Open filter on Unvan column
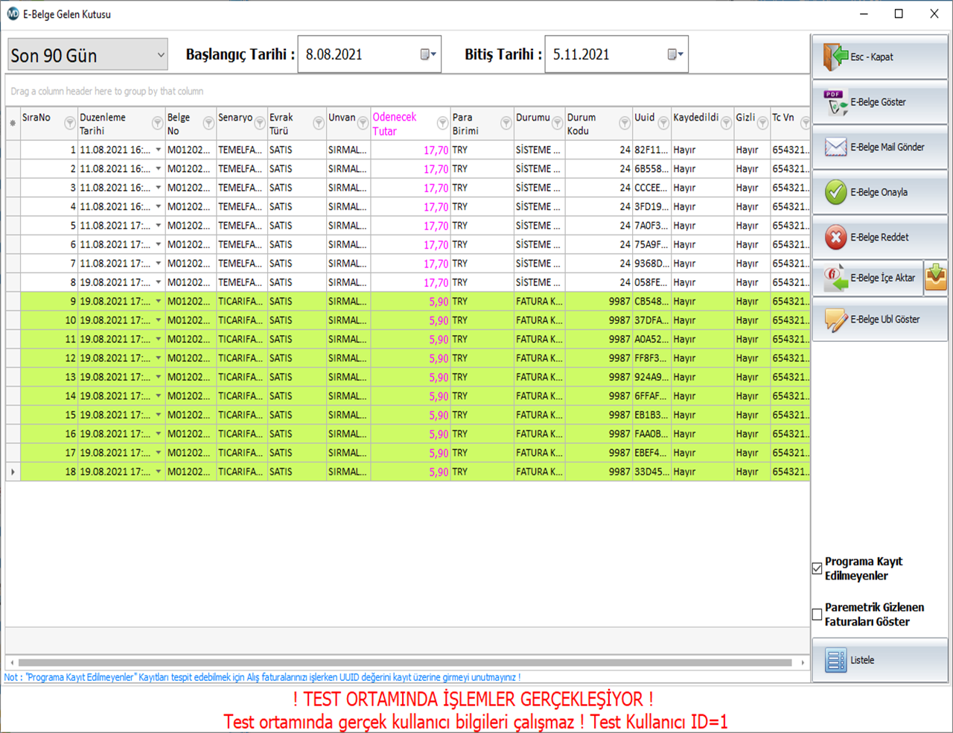Viewport: 953px width, 733px height. tap(363, 123)
